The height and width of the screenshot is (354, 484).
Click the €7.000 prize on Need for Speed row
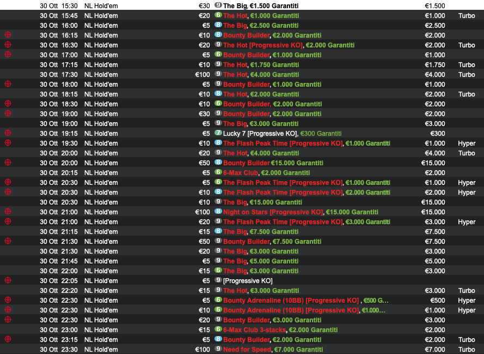(435, 350)
